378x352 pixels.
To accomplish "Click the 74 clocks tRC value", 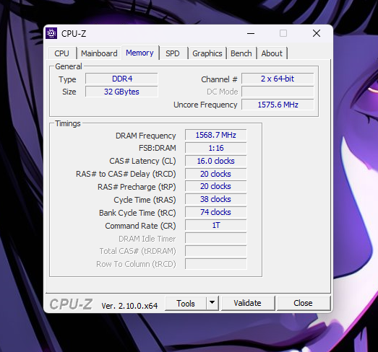I will 216,212.
